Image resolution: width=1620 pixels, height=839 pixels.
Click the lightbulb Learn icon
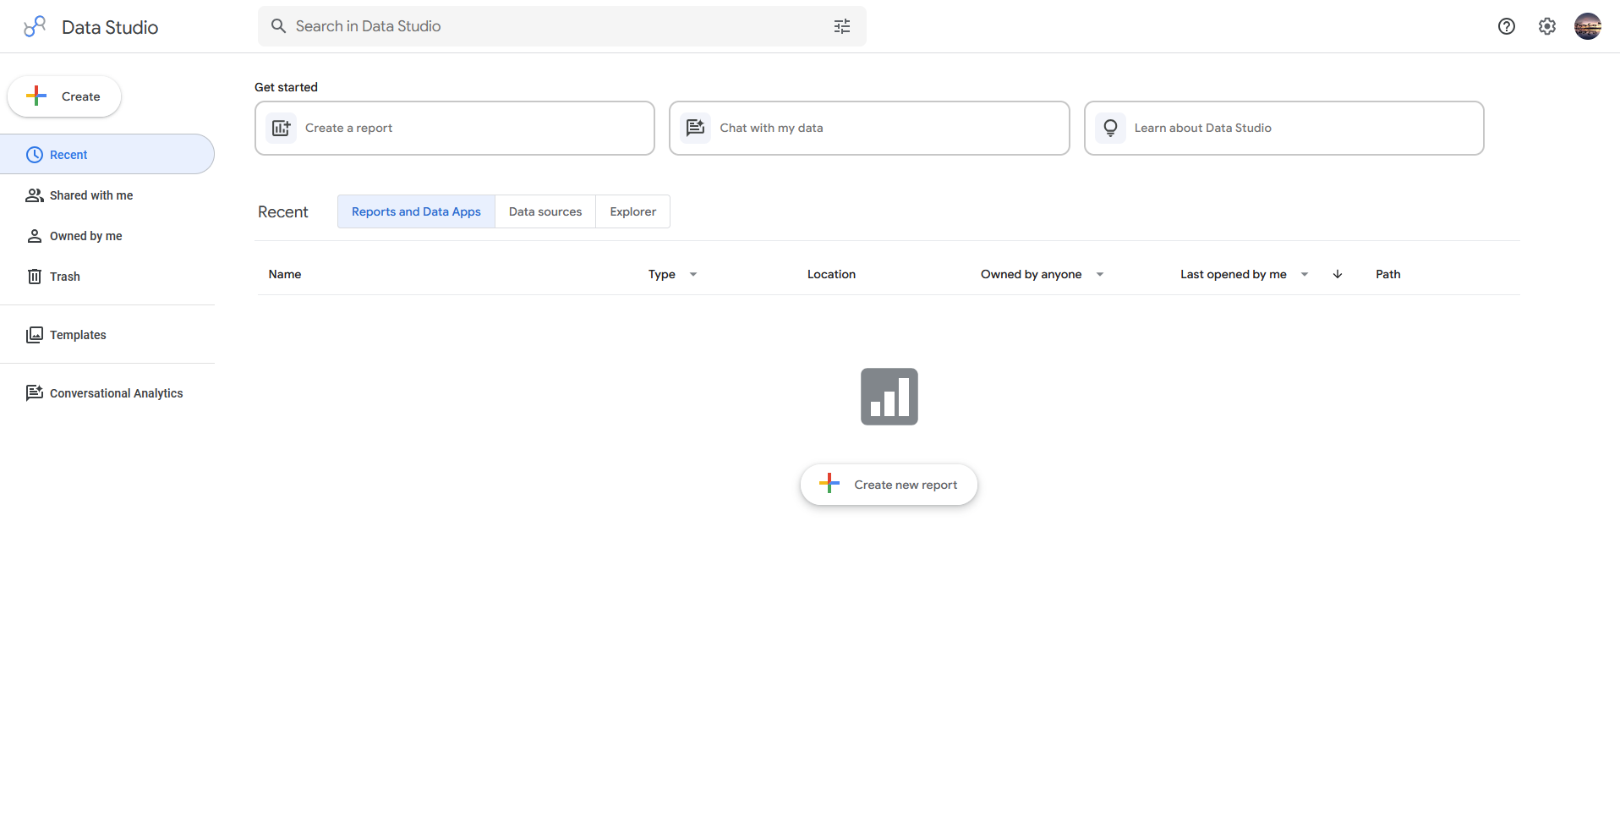coord(1111,128)
